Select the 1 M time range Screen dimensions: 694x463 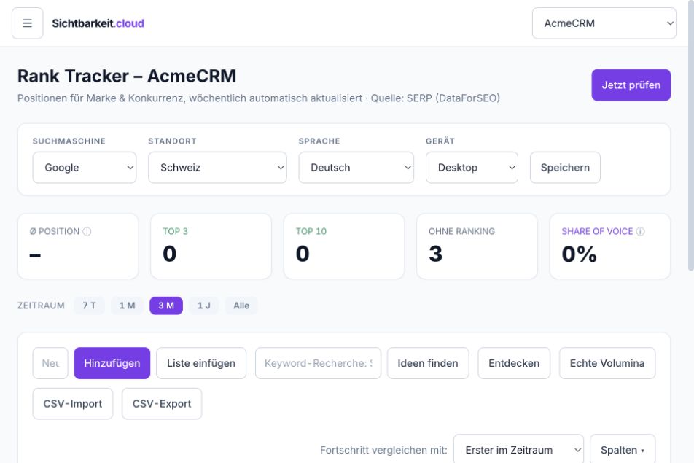point(127,306)
